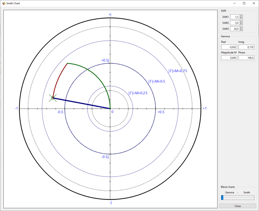259x211 pixels.
Task: Click the "+1" label on the real axis
Action: pyautogui.click(x=205, y=108)
